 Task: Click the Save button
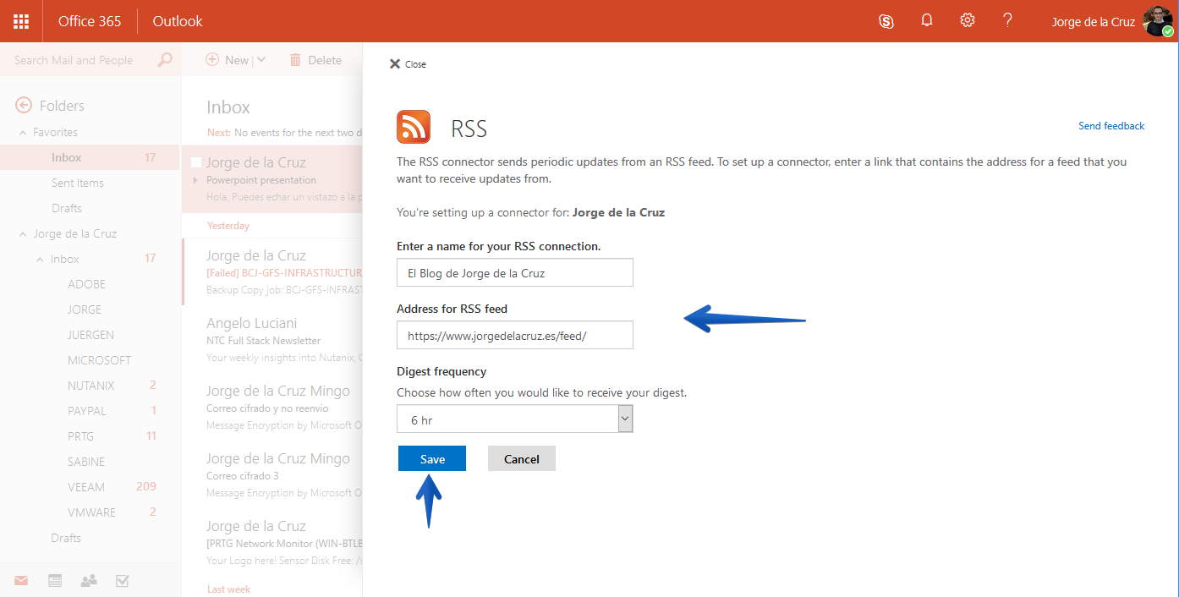click(432, 458)
